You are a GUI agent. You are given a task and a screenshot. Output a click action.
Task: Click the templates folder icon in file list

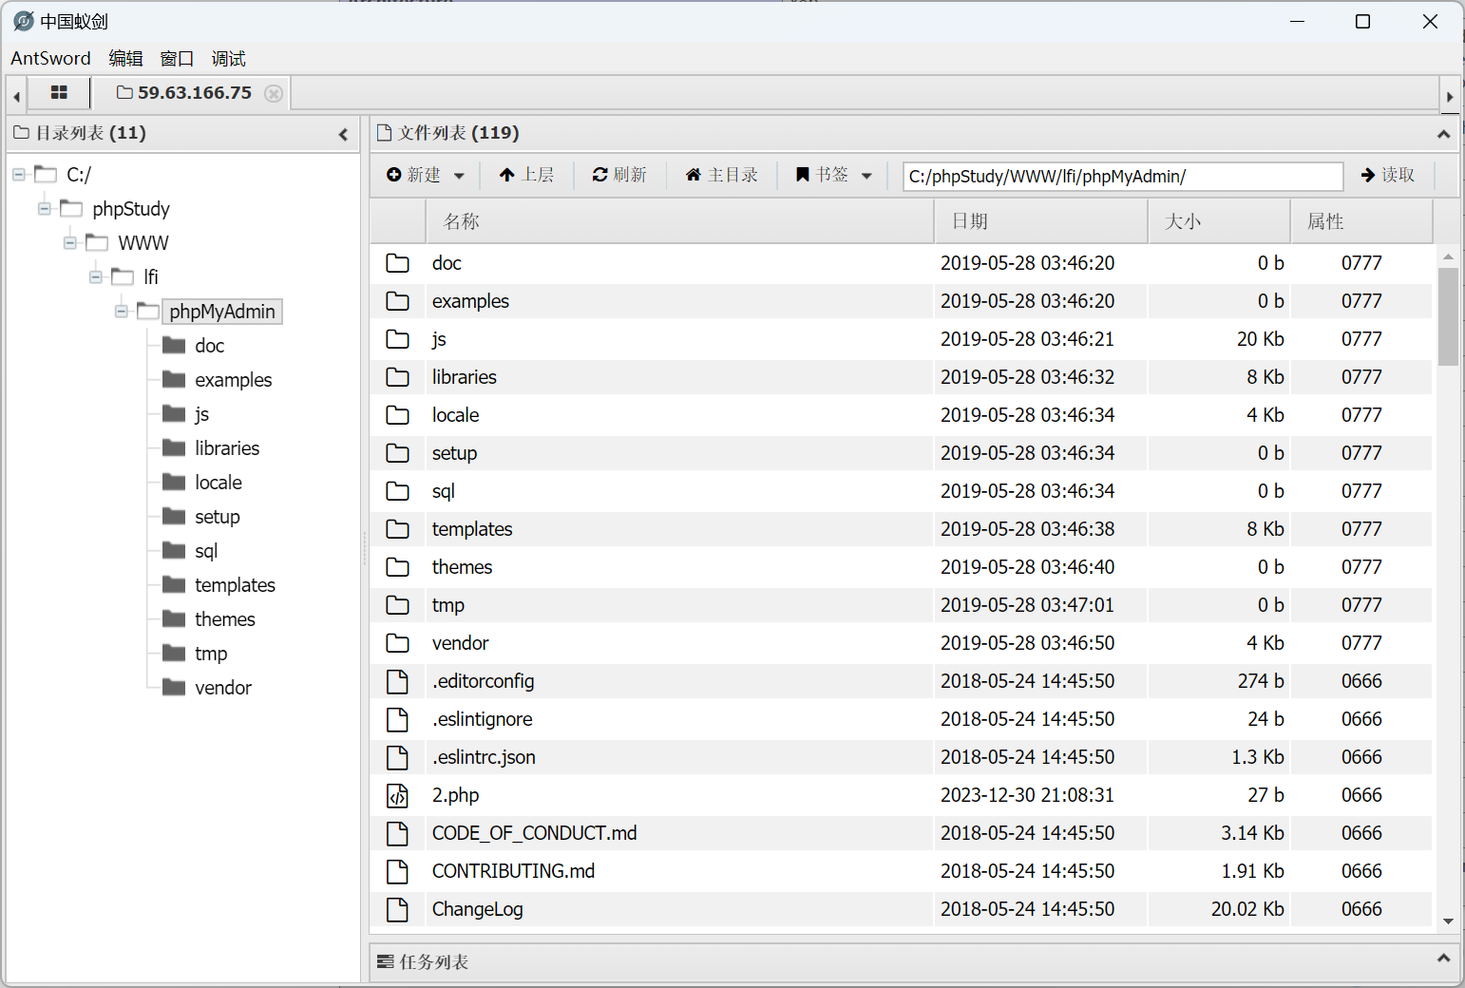[397, 529]
